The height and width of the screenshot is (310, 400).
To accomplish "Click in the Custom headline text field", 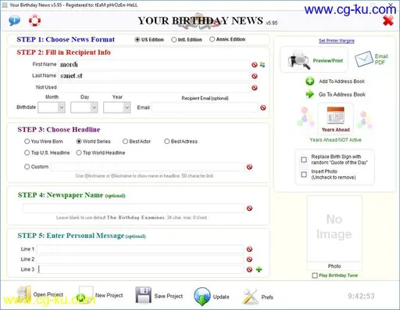I will [148, 167].
